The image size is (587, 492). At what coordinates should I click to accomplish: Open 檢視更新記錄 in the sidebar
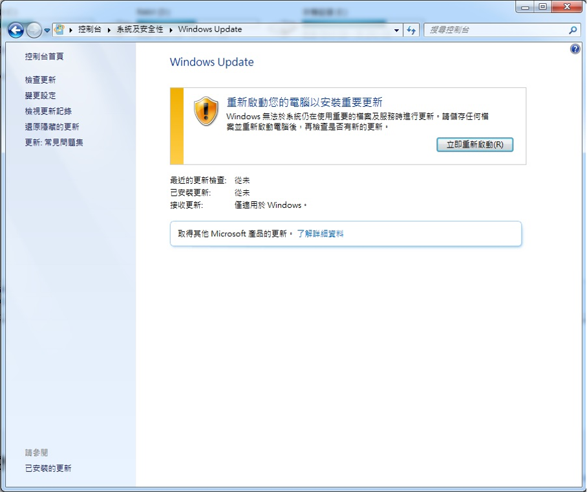tap(48, 111)
